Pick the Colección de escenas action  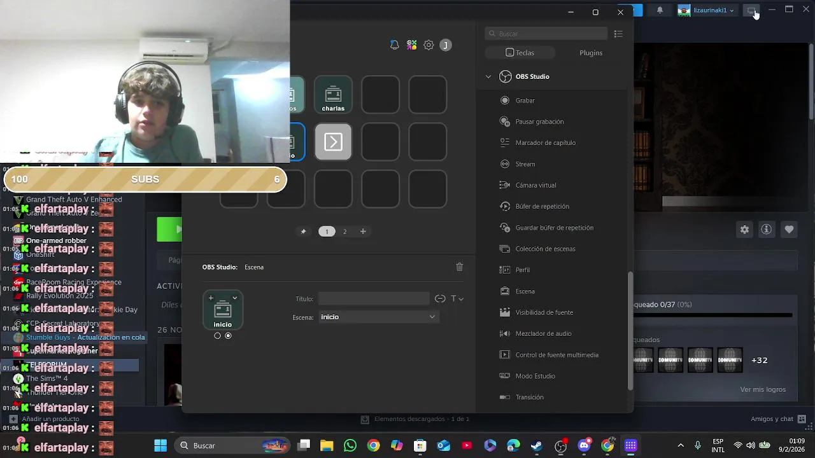(545, 249)
